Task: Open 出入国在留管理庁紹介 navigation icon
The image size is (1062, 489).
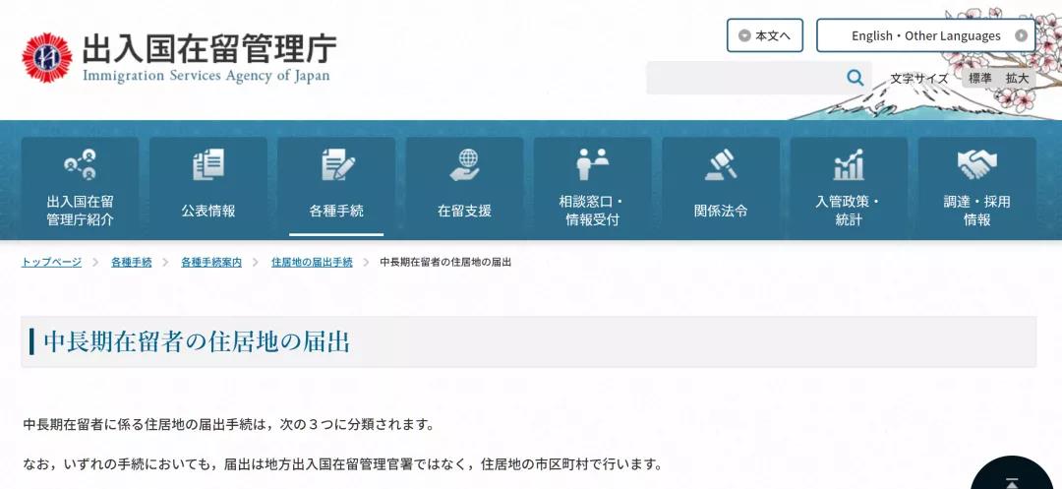Action: [x=80, y=164]
